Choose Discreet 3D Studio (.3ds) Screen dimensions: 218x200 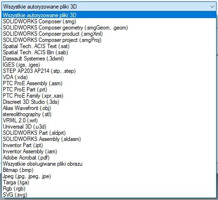pyautogui.click(x=109, y=102)
